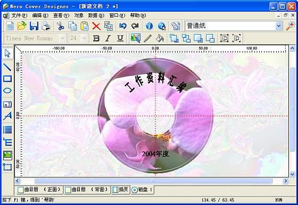Image resolution: width=298 pixels, height=205 pixels.
Task: Click the horizontal scrollbar right arrow
Action: (x=285, y=181)
